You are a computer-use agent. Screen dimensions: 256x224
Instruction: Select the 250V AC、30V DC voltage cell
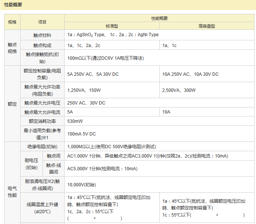click(86, 103)
